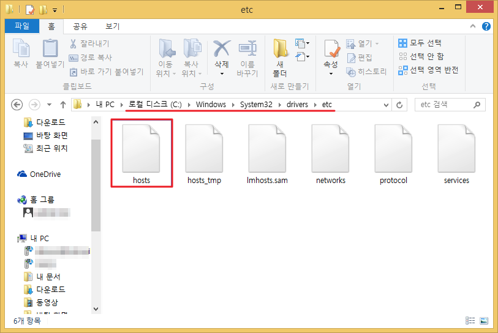Open Quick Access Toolbar customize dropdown

click(x=55, y=10)
